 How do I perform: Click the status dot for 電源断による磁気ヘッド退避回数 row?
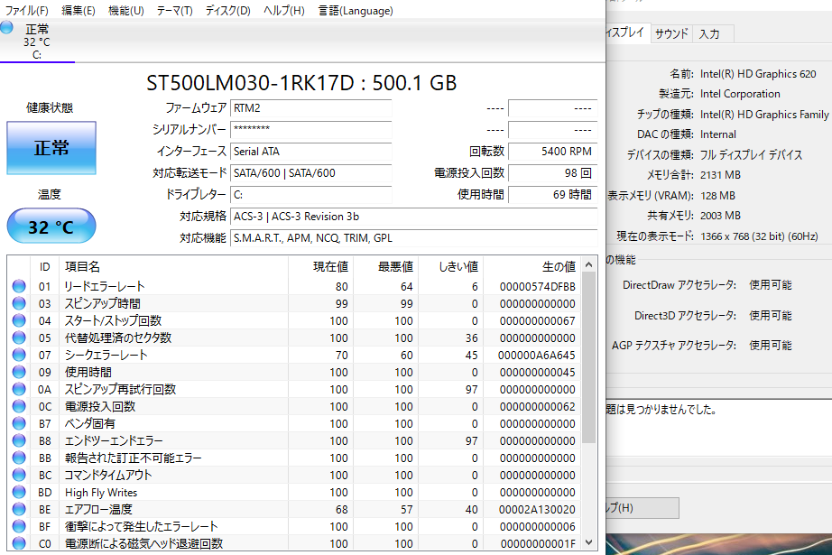(x=19, y=543)
